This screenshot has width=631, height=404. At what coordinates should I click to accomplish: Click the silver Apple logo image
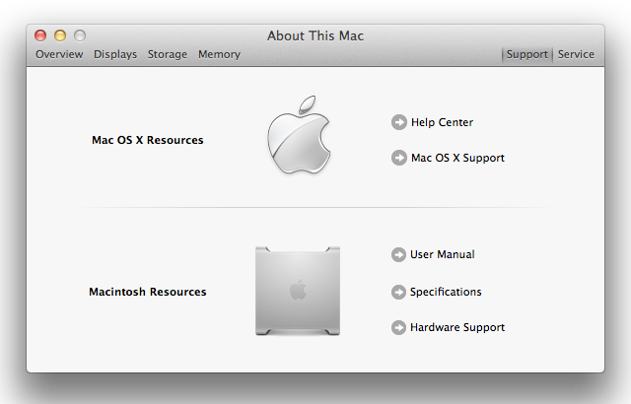tap(300, 135)
